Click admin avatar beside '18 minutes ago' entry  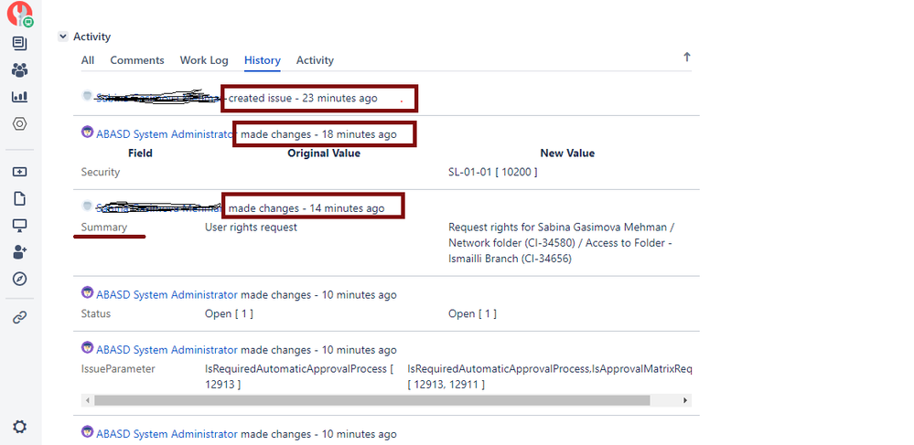coord(88,132)
